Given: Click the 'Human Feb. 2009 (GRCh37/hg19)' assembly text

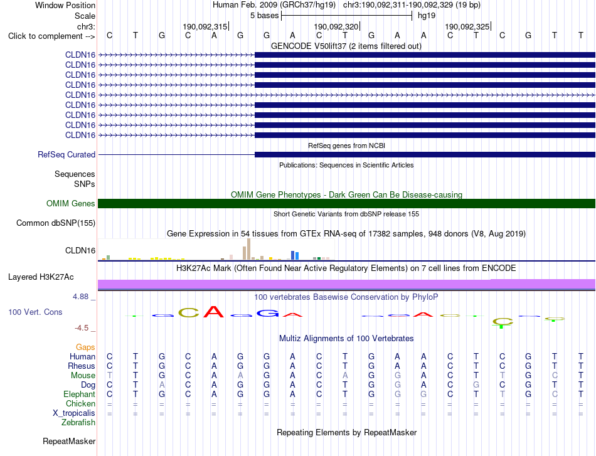Looking at the screenshot, I should coord(274,5).
